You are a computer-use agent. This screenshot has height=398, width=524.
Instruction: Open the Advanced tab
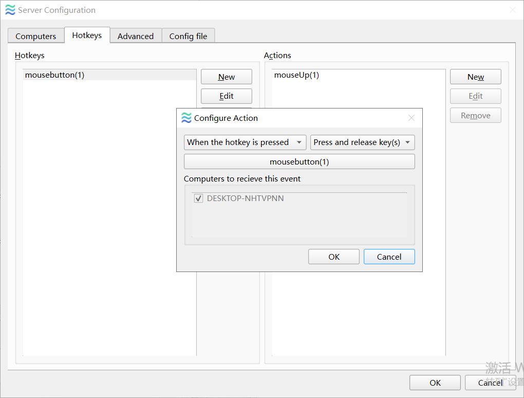(x=135, y=36)
